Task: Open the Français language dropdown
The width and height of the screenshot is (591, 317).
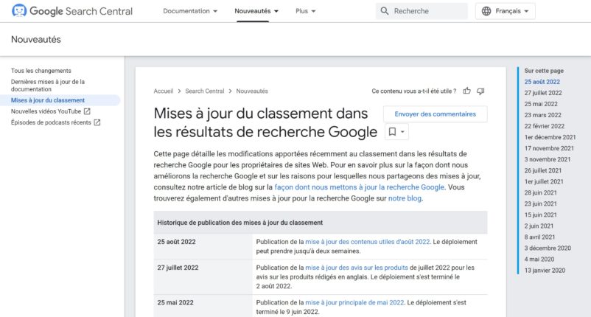Action: (506, 11)
